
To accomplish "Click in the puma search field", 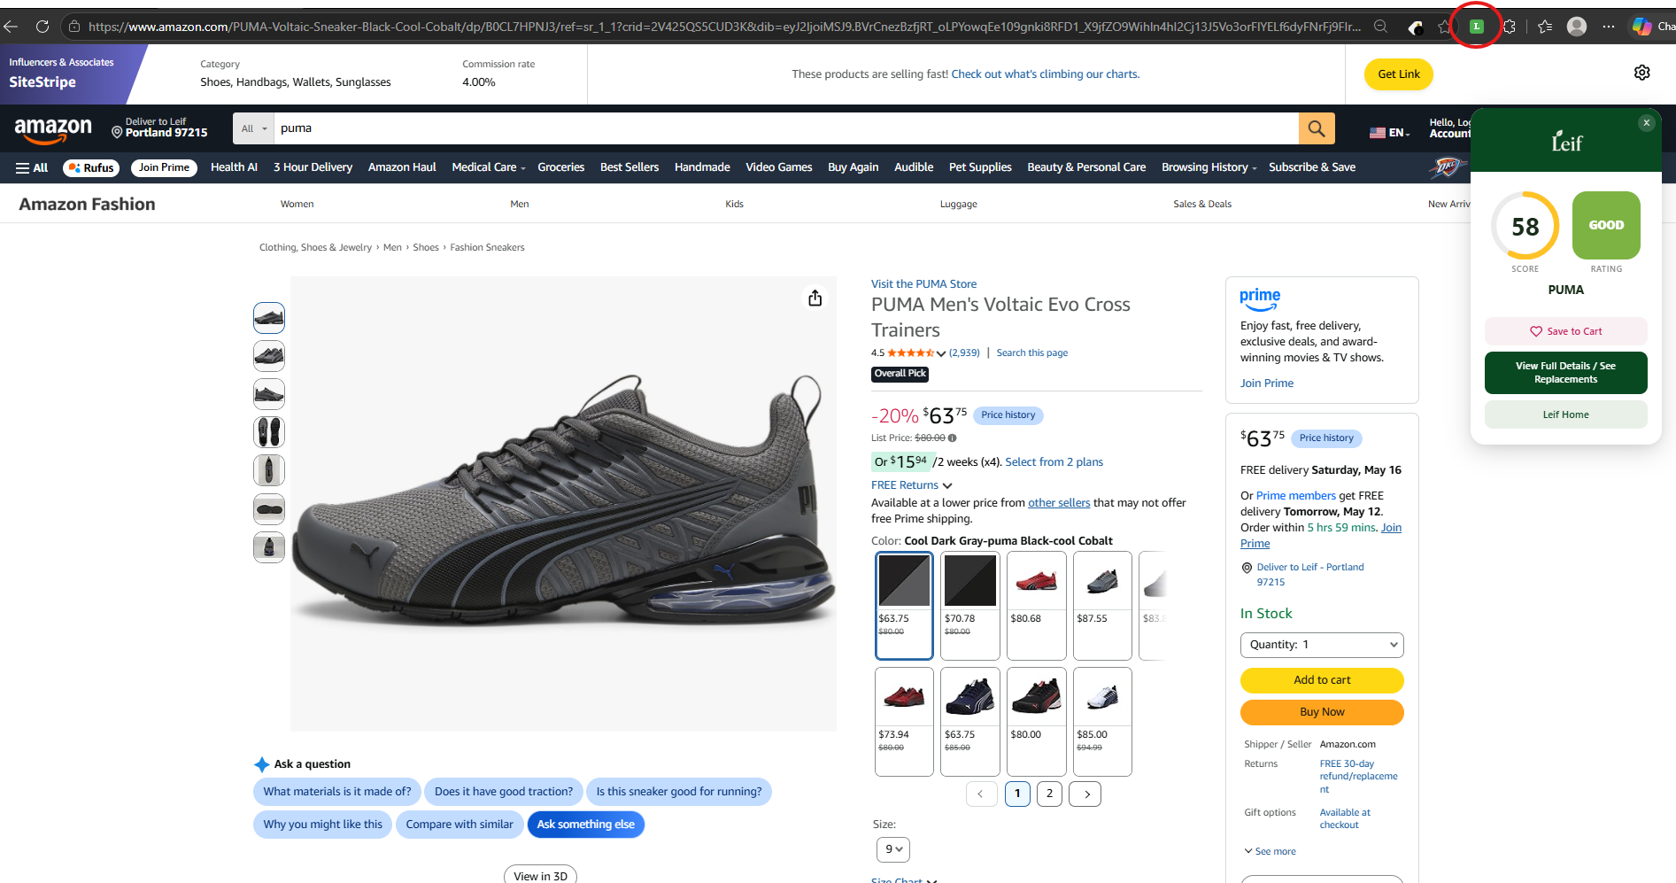I will pos(786,128).
